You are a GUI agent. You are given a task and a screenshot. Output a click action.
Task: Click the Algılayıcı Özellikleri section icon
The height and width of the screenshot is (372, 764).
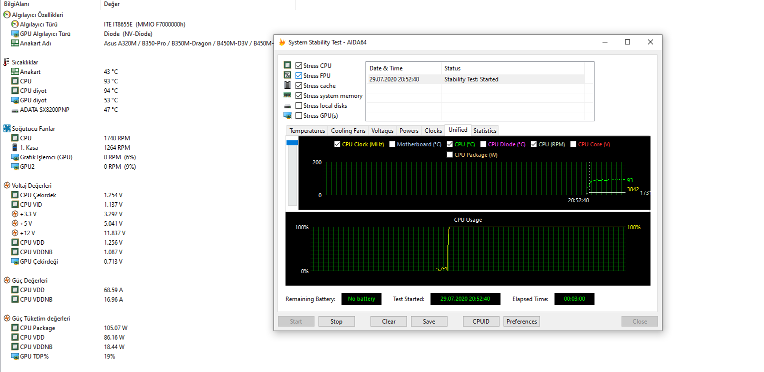(7, 15)
